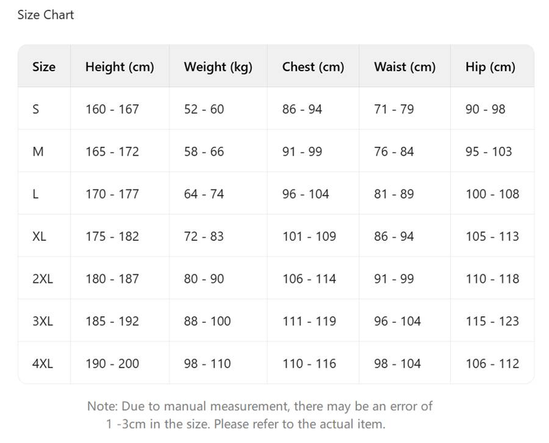This screenshot has width=549, height=443.
Task: Click the 110 - 118 hip cell
Action: [x=492, y=279]
